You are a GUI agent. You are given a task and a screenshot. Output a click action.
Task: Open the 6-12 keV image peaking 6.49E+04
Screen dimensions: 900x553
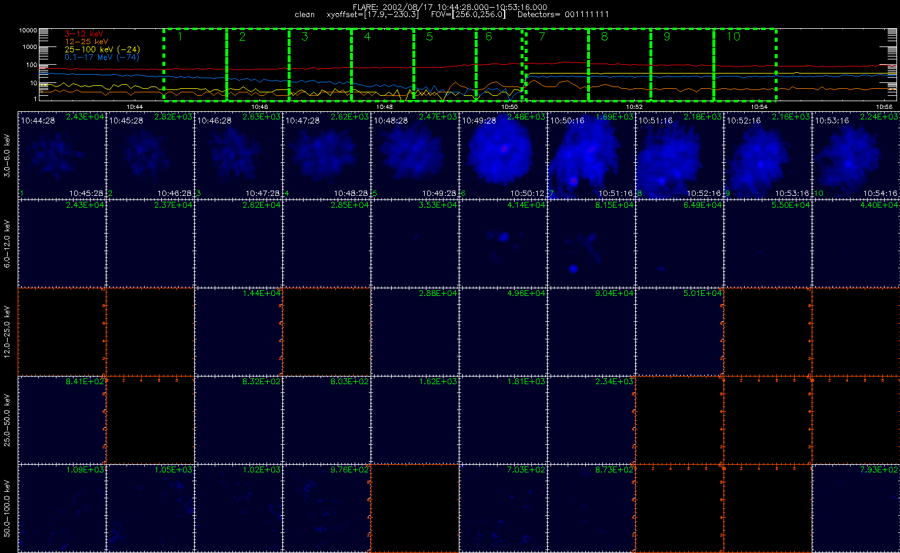pyautogui.click(x=679, y=244)
